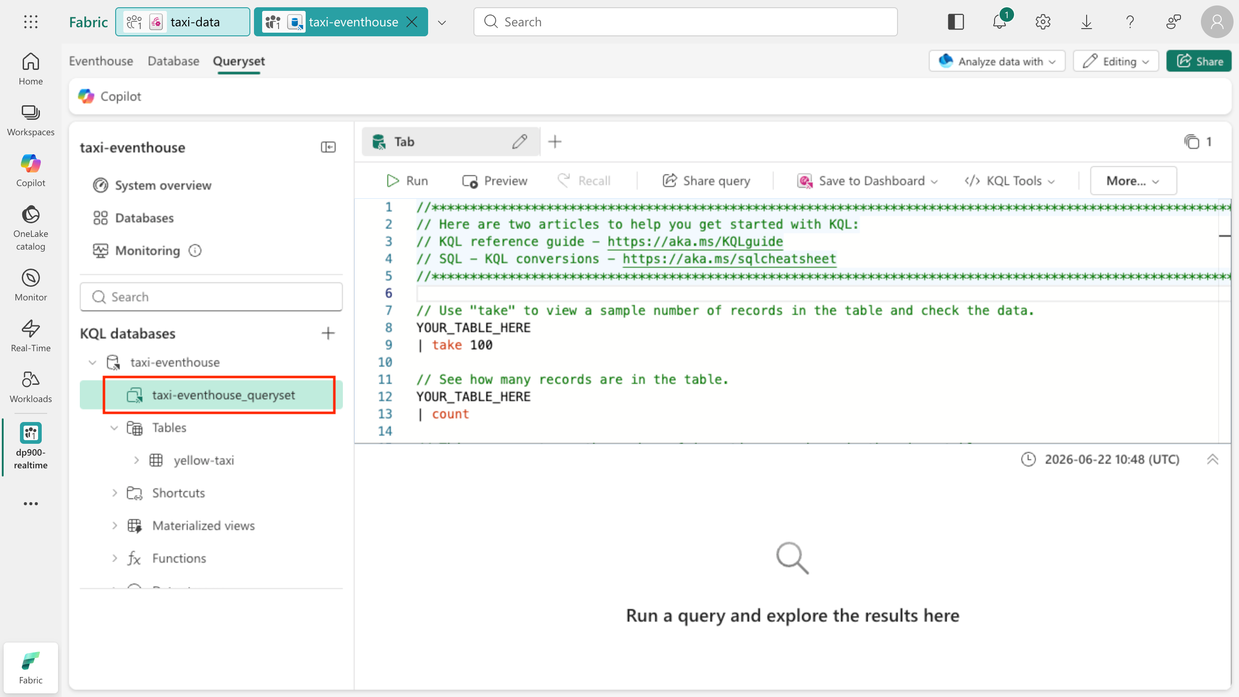Open the notifications bell
This screenshot has height=697, width=1239.
click(1000, 22)
